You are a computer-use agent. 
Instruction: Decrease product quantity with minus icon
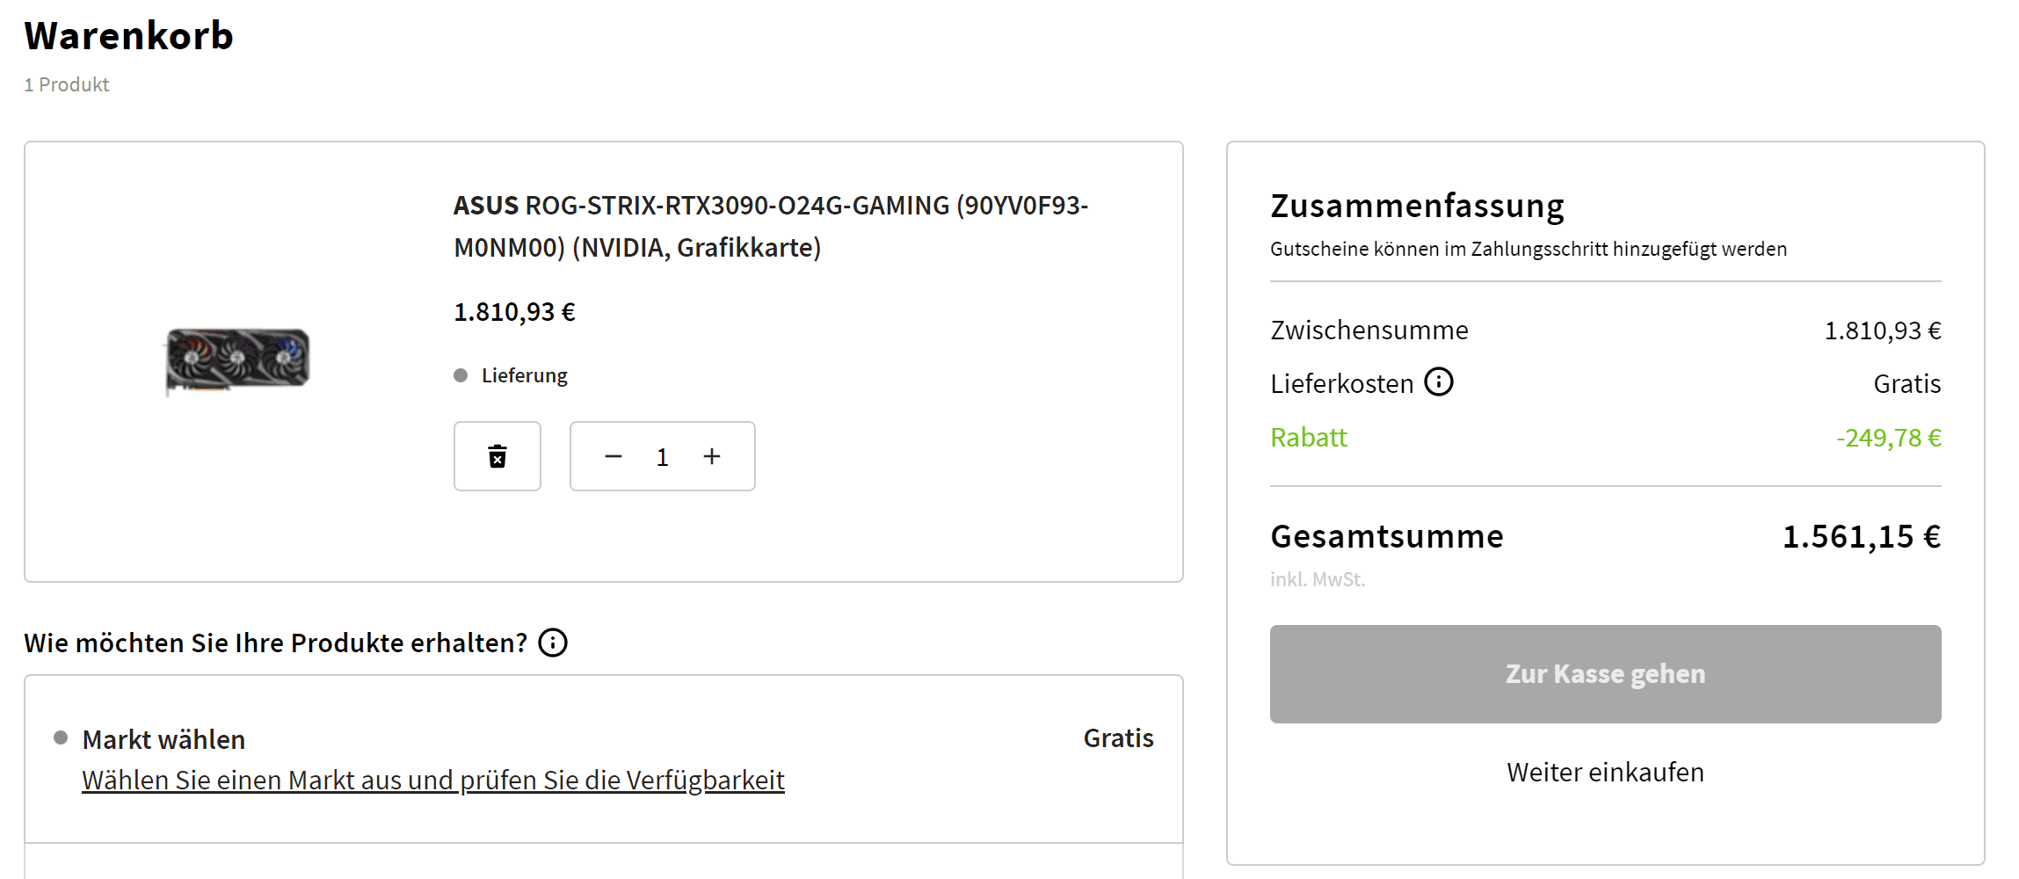click(x=614, y=456)
